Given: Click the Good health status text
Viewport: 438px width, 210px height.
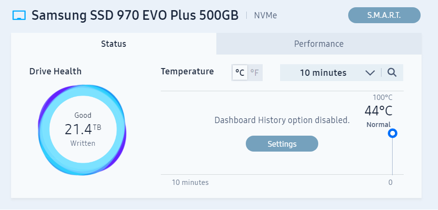Looking at the screenshot, I should pos(83,115).
